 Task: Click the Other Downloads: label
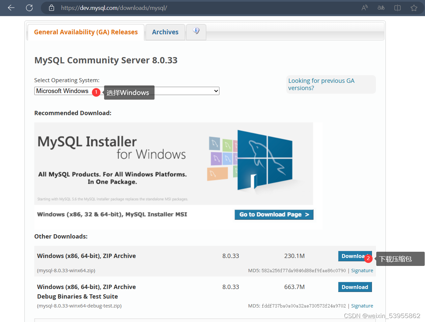click(x=61, y=237)
